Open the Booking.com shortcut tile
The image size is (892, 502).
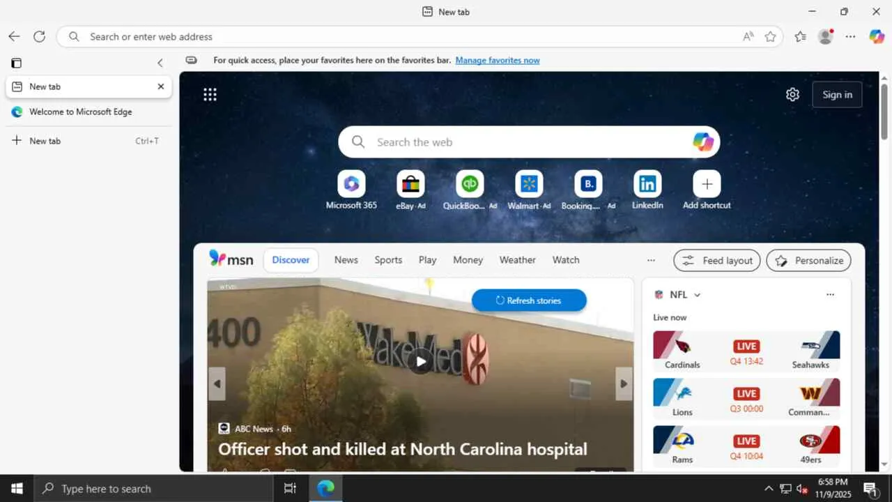point(588,190)
